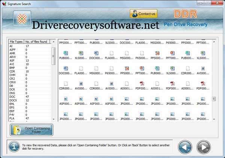Select the DNG file type row
Image resolution: width=225 pixels, height=158 pixels.
(x=30, y=93)
